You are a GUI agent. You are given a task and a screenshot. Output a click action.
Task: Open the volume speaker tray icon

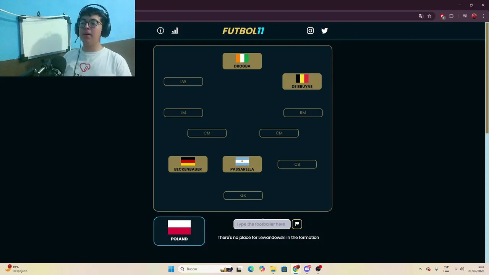tap(462, 269)
